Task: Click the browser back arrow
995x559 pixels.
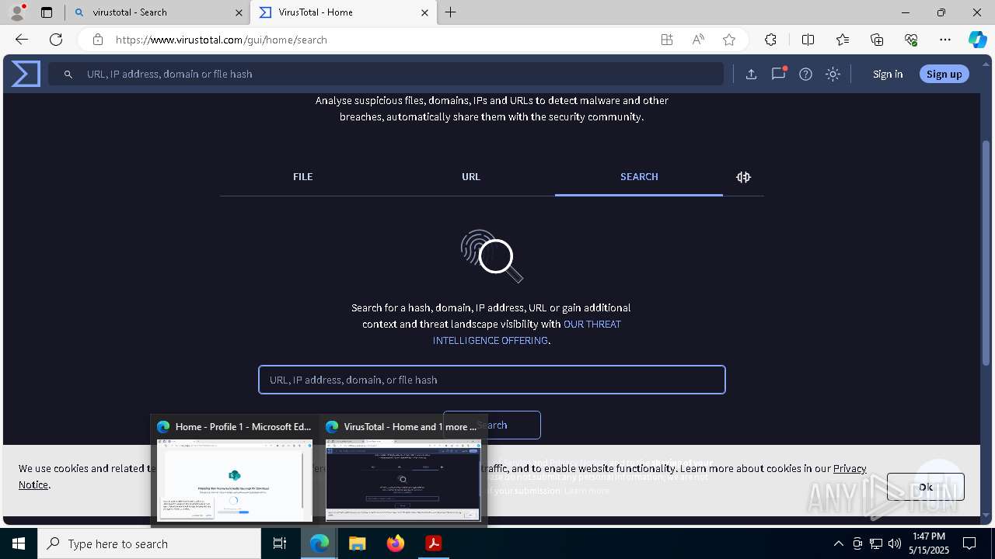Action: [22, 40]
